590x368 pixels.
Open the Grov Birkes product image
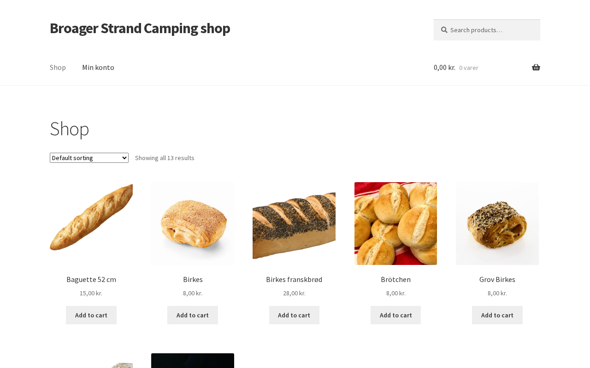497,224
